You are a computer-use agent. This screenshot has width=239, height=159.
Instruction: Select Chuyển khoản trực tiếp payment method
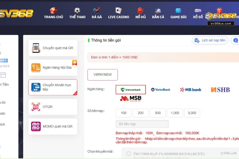pyautogui.click(x=53, y=87)
